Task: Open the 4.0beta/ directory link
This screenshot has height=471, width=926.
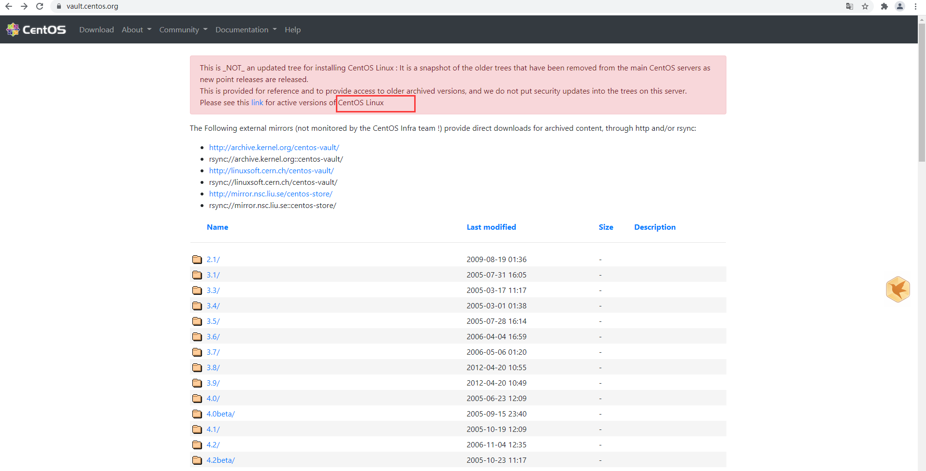Action: click(221, 414)
